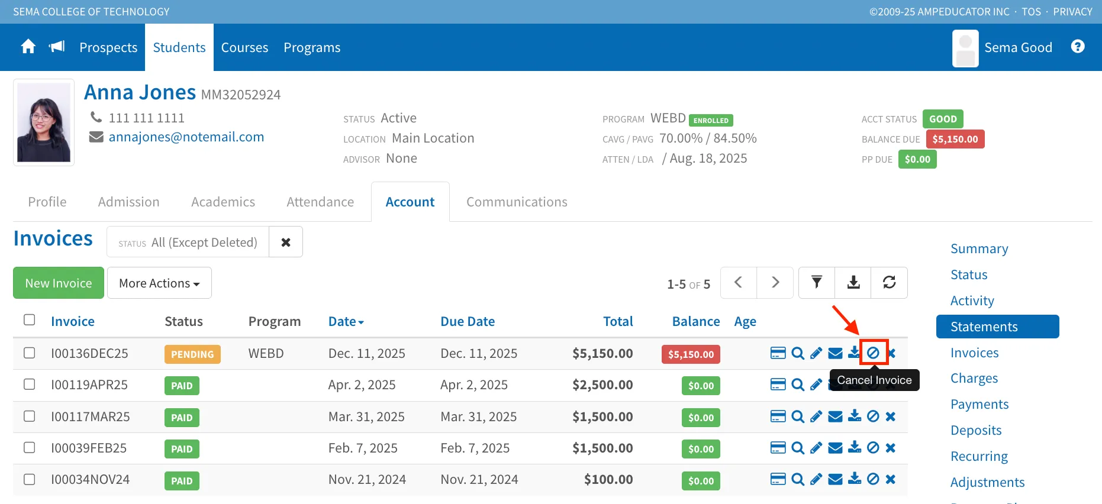This screenshot has height=504, width=1102.
Task: Open Courses in the top navigation
Action: point(244,47)
